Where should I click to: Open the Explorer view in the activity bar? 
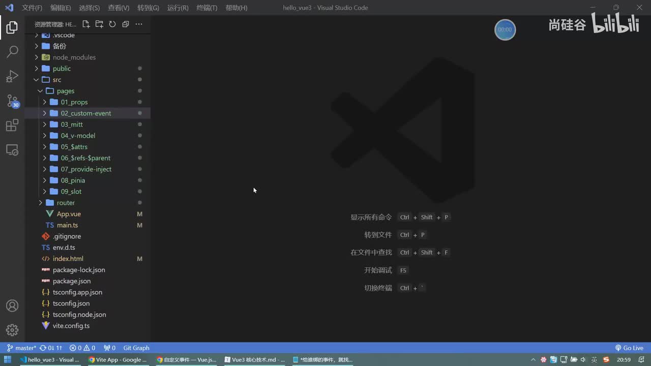click(x=12, y=27)
